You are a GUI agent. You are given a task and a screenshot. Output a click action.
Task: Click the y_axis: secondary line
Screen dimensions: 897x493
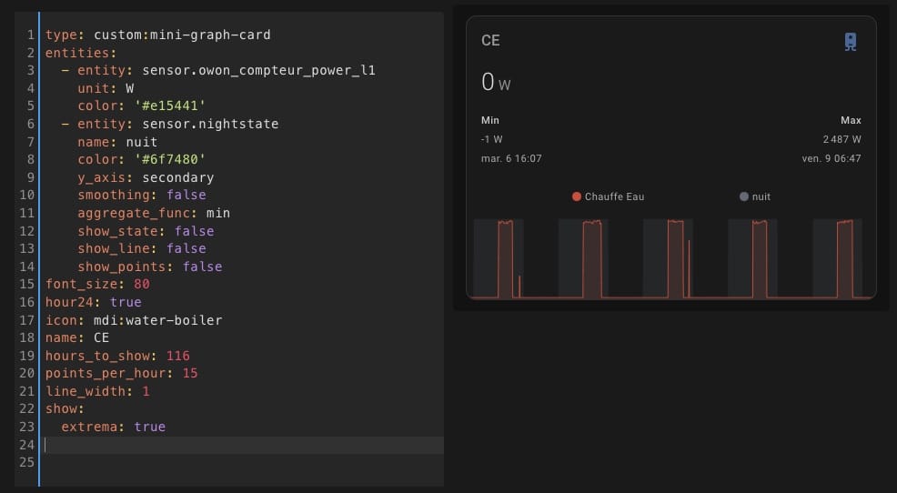(146, 177)
